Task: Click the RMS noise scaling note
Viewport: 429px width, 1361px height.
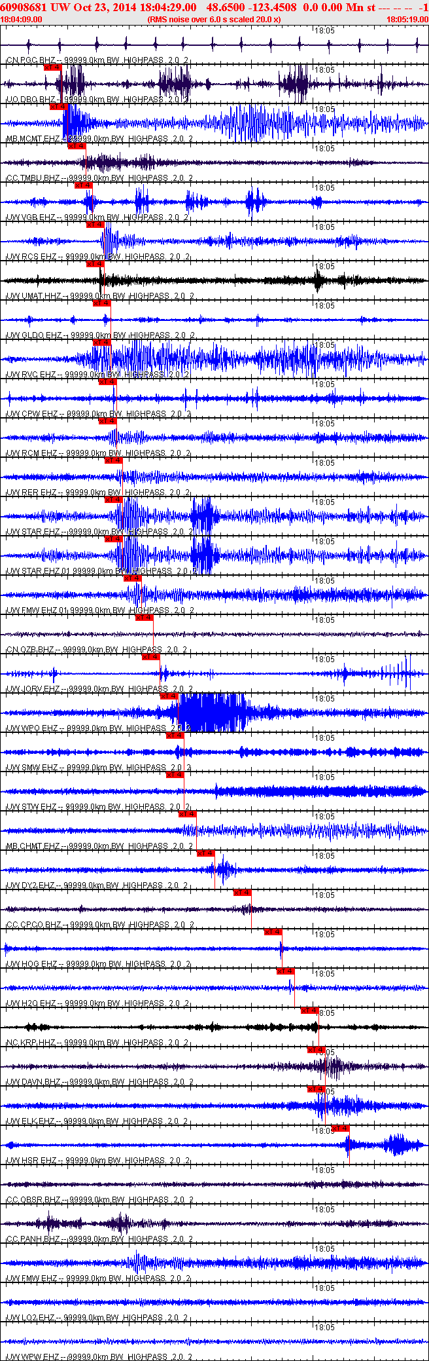Action: pos(214,20)
